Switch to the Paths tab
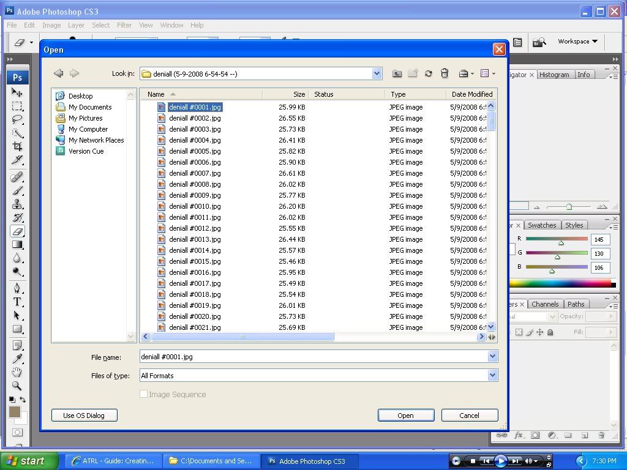Viewport: 627px width, 470px height. pyautogui.click(x=576, y=304)
